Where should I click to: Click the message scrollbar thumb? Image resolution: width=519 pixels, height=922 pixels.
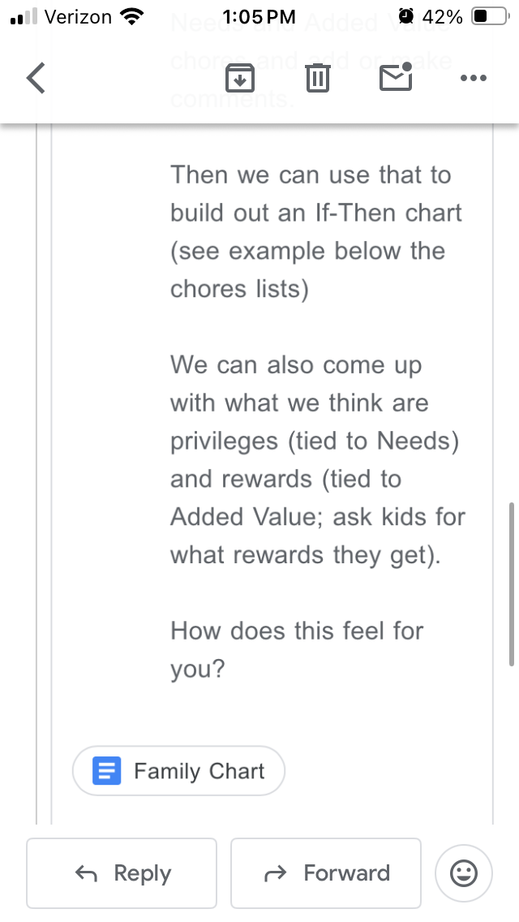click(511, 583)
